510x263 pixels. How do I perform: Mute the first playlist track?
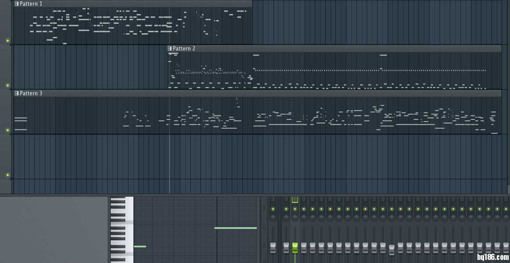[7, 41]
